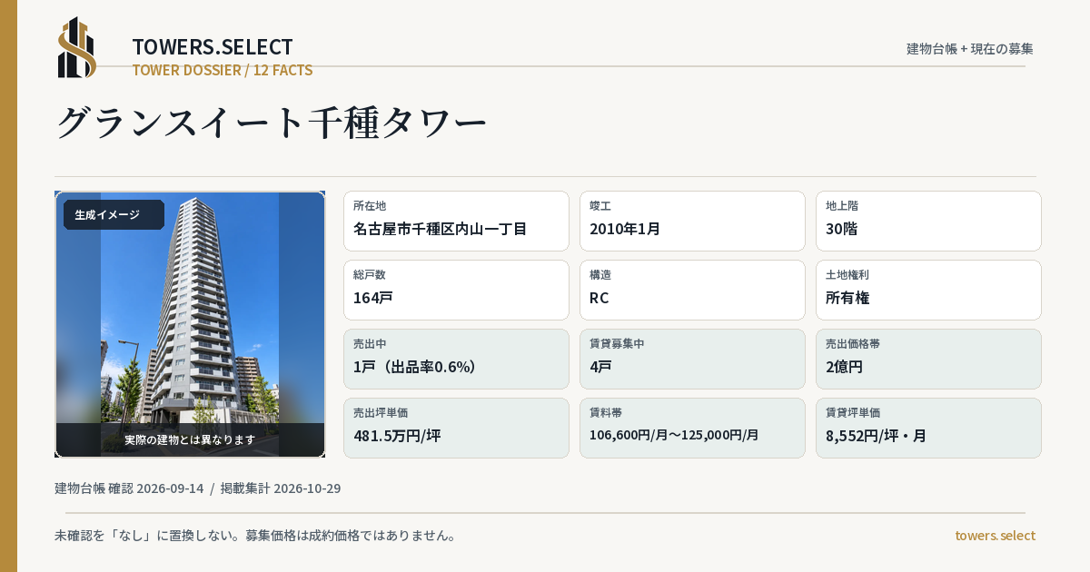
Task: Select the 地上階 floors card
Action: (x=928, y=221)
